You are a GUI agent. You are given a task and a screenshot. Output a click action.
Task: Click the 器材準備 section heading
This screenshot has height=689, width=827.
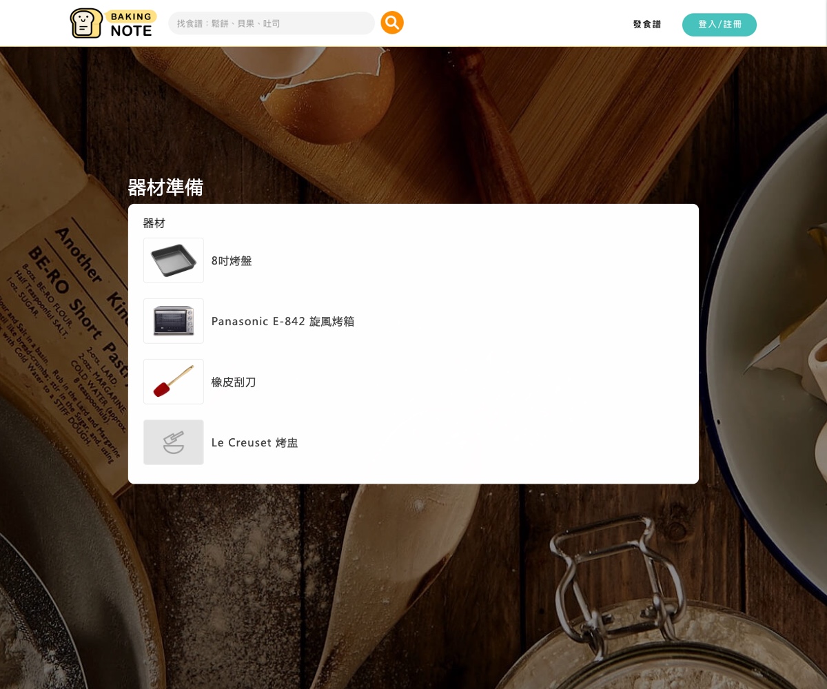pyautogui.click(x=165, y=187)
